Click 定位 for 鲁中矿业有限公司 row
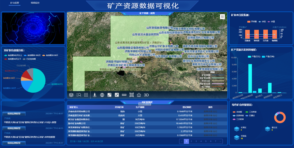294x148 pixels. (215, 123)
